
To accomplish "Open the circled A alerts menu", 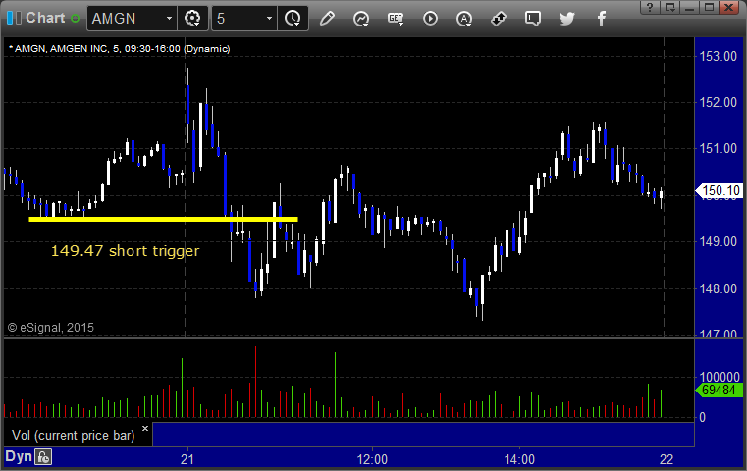I will pyautogui.click(x=464, y=19).
